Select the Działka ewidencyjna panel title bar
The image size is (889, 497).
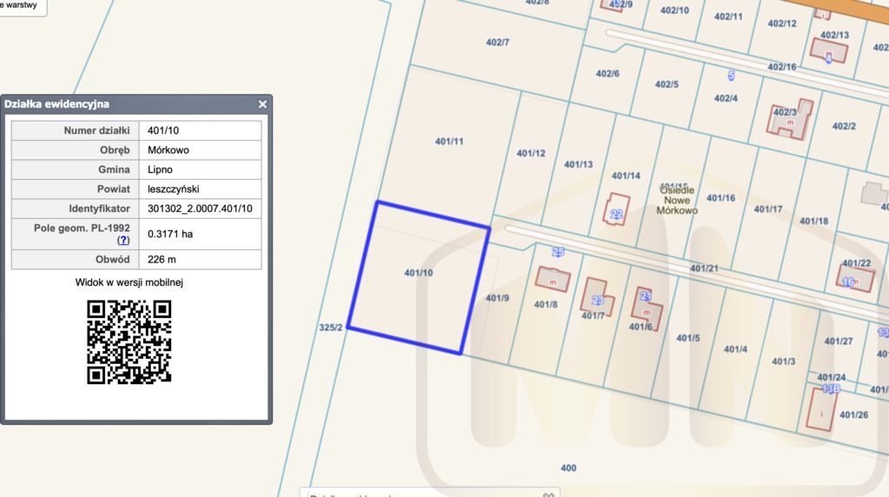[136, 104]
